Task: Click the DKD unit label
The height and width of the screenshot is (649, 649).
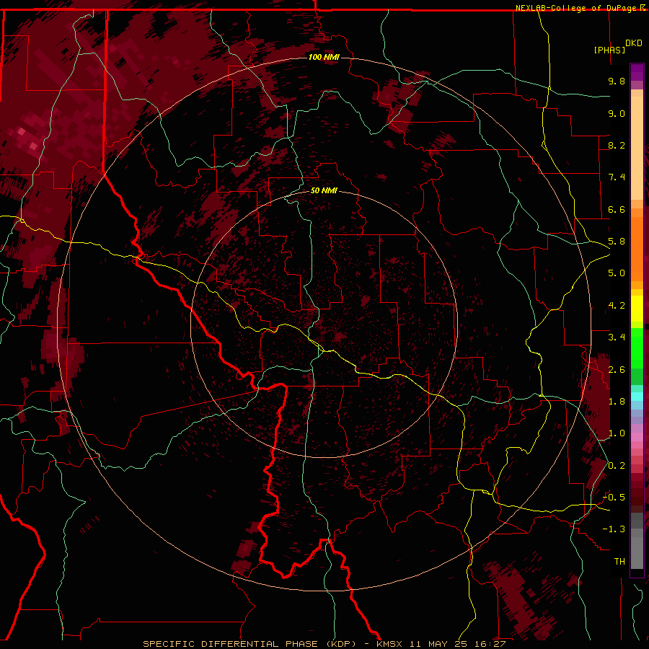Action: 634,43
